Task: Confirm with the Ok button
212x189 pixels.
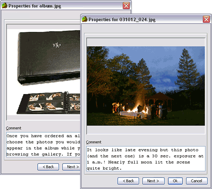Action: 175,181
